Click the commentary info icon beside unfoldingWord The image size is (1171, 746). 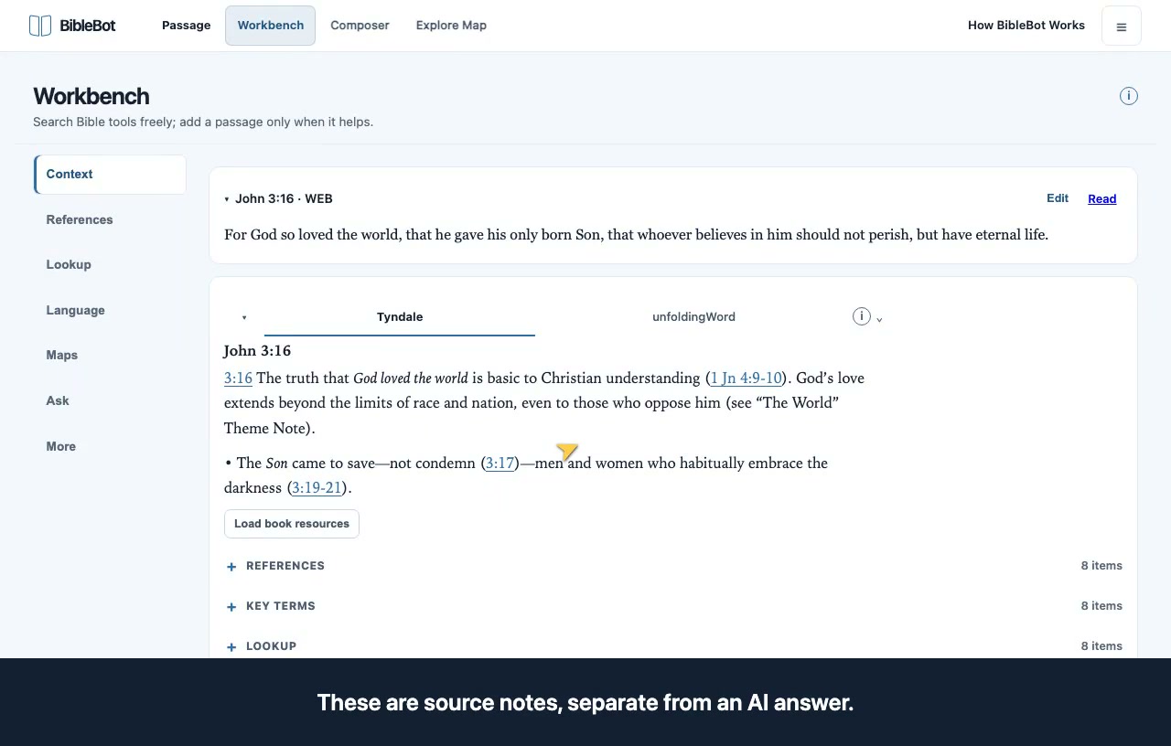pyautogui.click(x=861, y=316)
